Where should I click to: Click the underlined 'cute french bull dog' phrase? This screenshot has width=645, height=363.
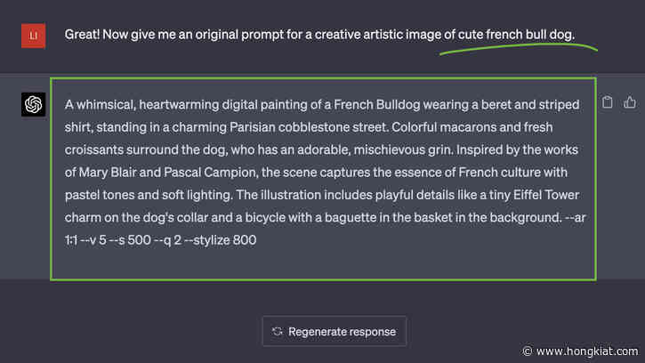[516, 35]
